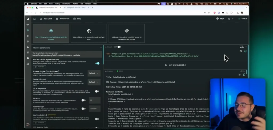The image size is (273, 130).
Task: Select the mcp.jina.ai MCP server card
Action: click(x=127, y=33)
